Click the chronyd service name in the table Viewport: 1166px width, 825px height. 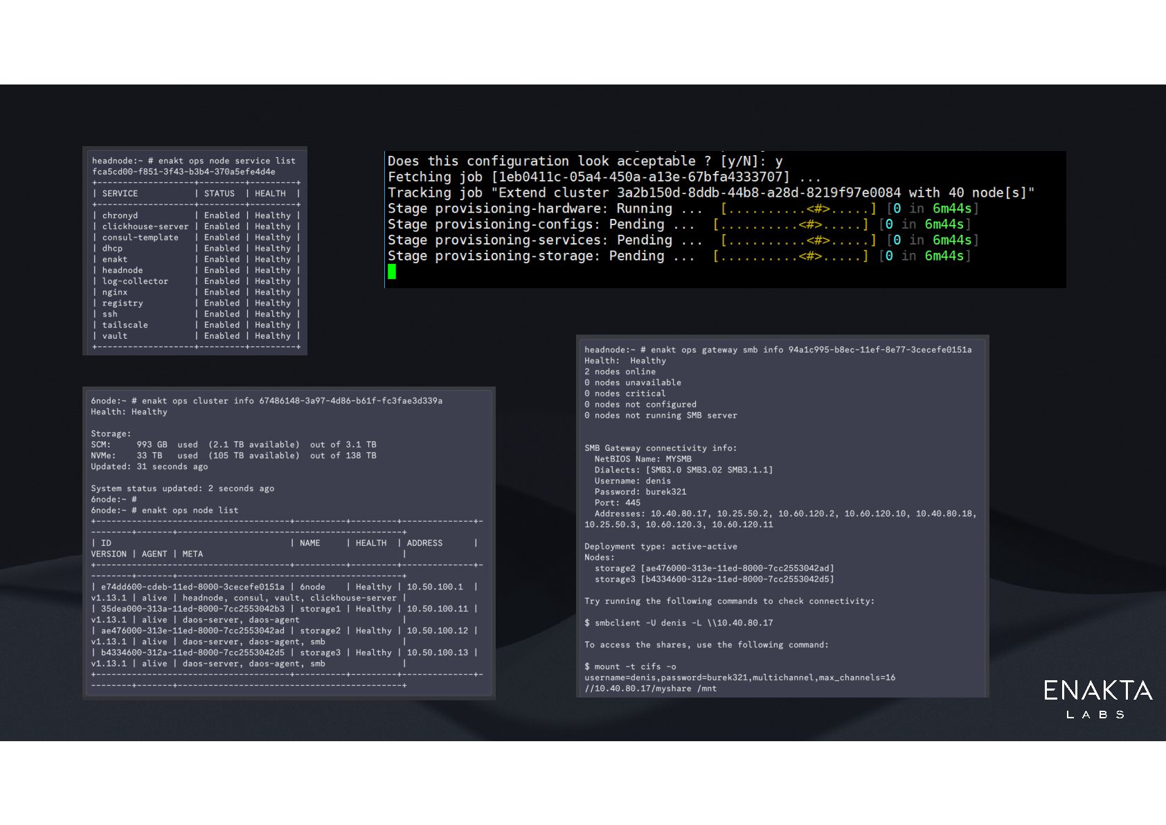coord(120,215)
